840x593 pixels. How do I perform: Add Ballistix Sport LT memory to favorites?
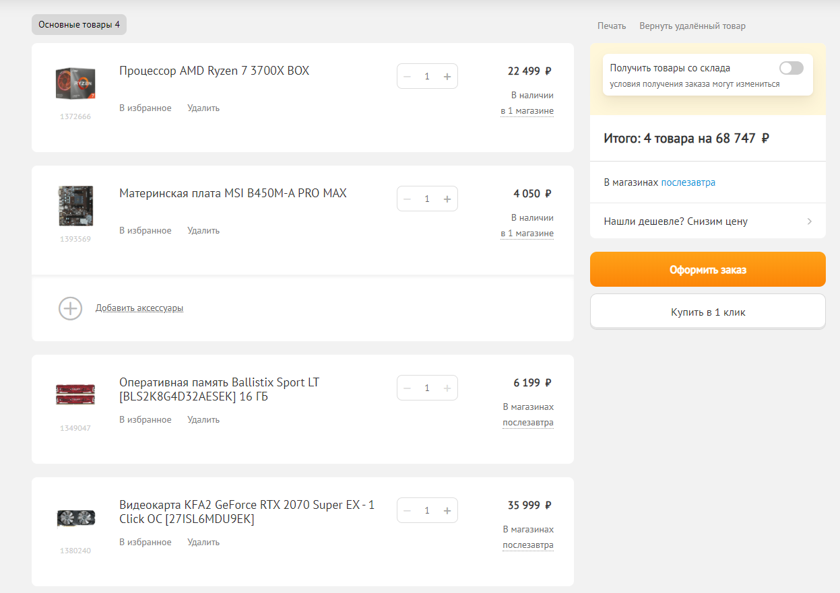coord(146,419)
